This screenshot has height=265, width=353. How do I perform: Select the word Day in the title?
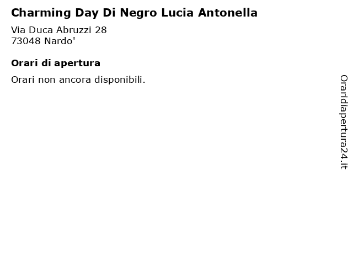click(87, 13)
